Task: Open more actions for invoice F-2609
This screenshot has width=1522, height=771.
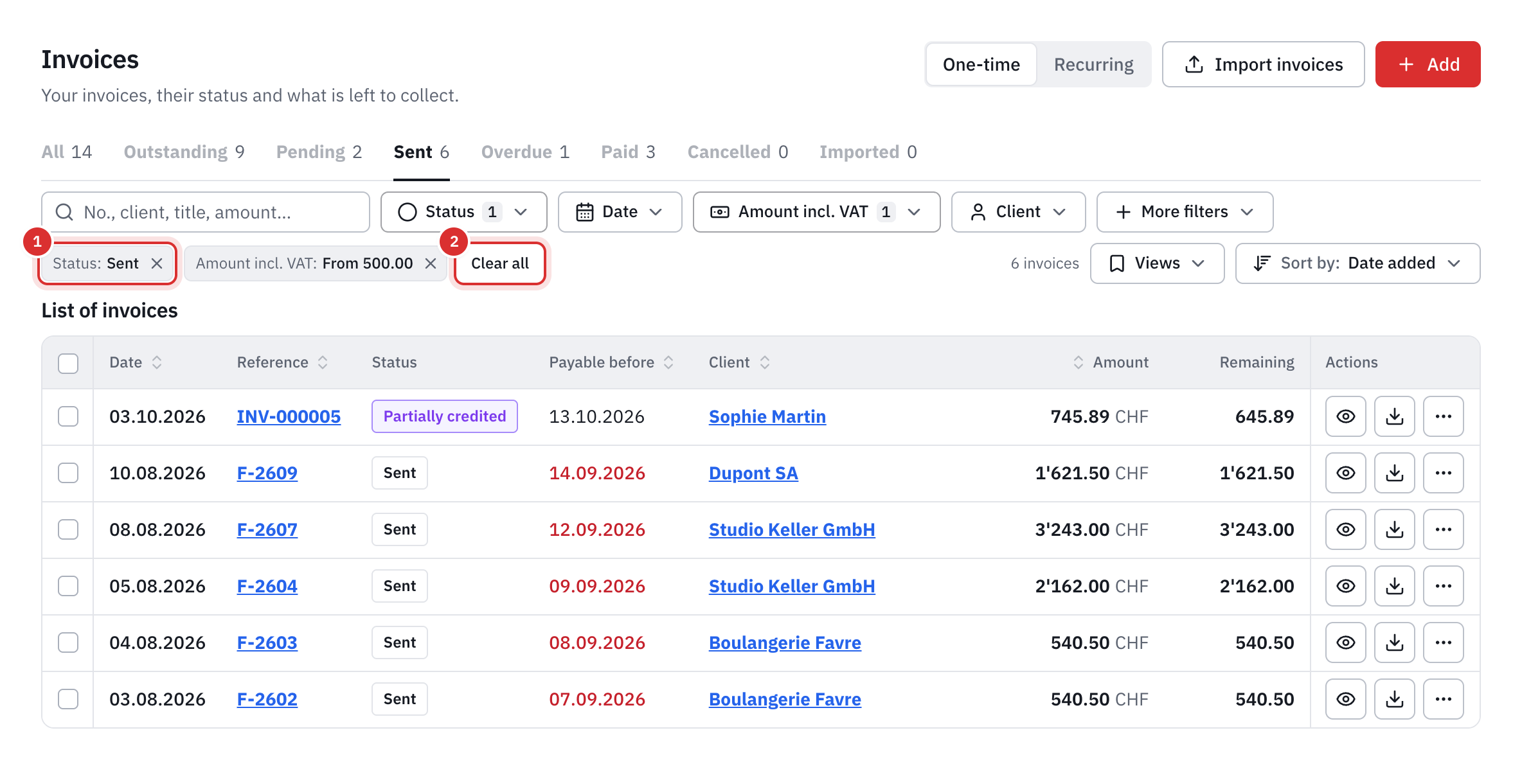Action: point(1443,473)
